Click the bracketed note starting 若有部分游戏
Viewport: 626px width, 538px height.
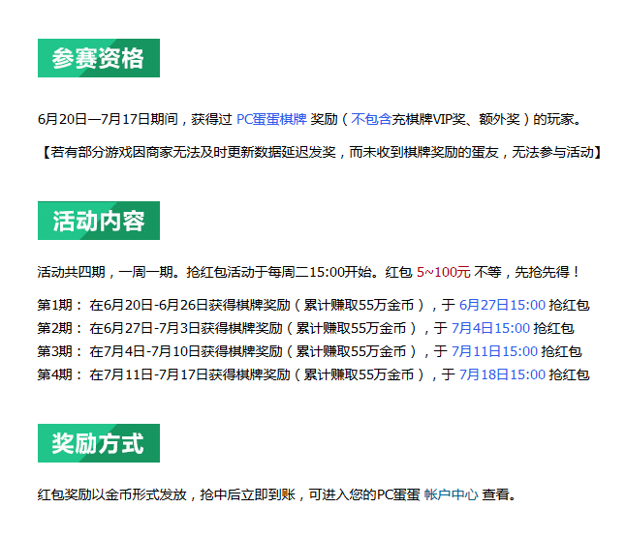(x=320, y=152)
